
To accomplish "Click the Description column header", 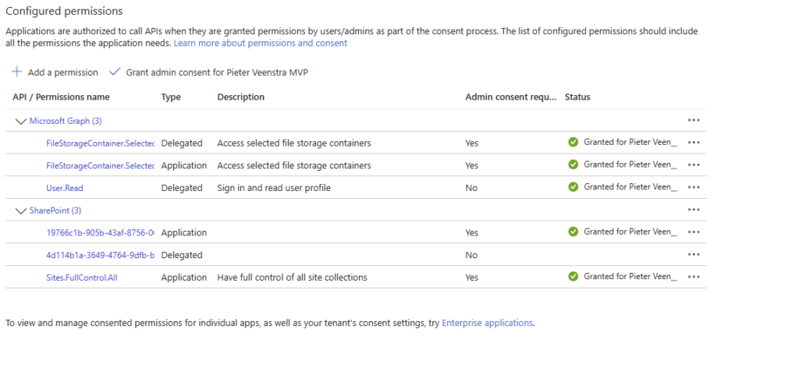I will (241, 97).
